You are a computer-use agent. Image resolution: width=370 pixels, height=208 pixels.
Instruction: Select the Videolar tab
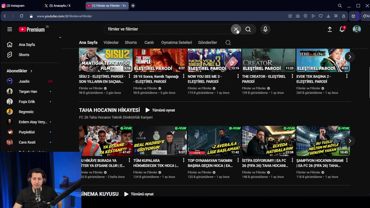(111, 42)
